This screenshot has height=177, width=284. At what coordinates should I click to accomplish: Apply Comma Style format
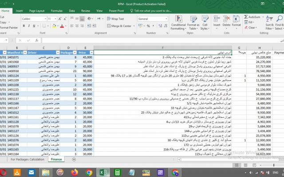[x=153, y=26]
